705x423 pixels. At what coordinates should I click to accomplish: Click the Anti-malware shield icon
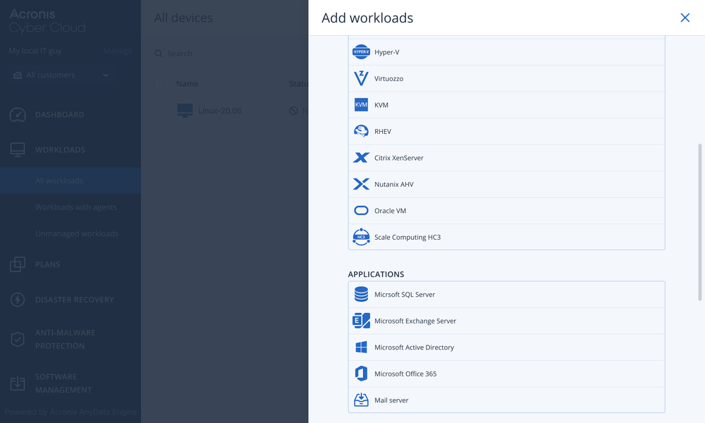(x=18, y=339)
